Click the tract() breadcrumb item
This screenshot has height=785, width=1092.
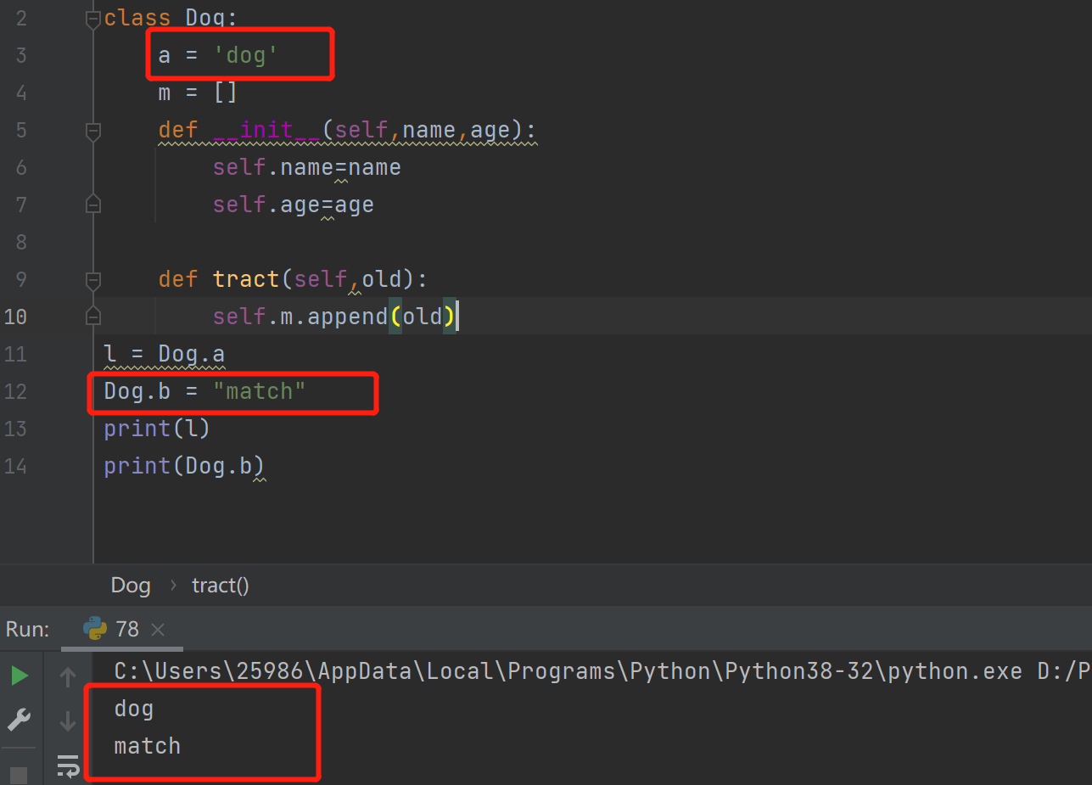(x=220, y=585)
